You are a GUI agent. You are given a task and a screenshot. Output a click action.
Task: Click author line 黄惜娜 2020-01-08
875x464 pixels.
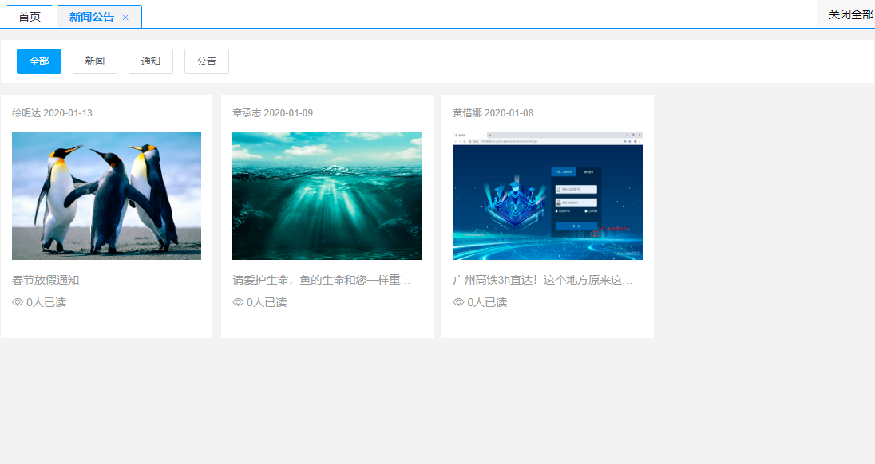coord(493,113)
